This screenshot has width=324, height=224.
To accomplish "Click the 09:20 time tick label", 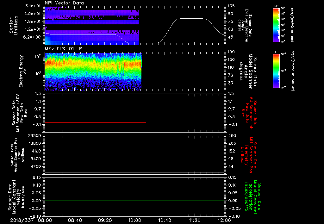I will pyautogui.click(x=105, y=220).
